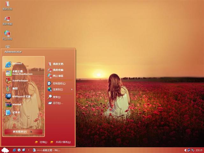Show hidden system tray icons arrow
The height and width of the screenshot is (153, 204).
(186, 150)
